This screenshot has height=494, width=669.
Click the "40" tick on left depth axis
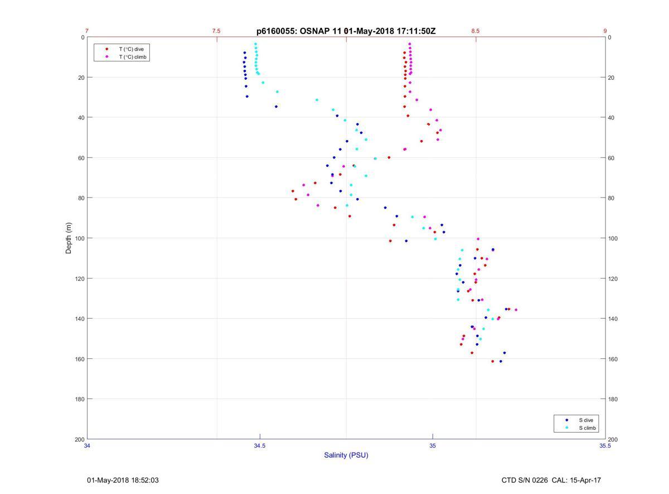pyautogui.click(x=81, y=118)
